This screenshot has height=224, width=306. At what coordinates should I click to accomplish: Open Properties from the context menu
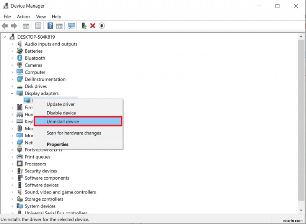(x=57, y=144)
